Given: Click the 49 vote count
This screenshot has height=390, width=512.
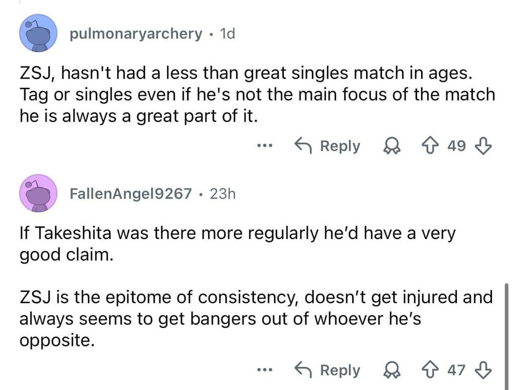Looking at the screenshot, I should pos(457,146).
